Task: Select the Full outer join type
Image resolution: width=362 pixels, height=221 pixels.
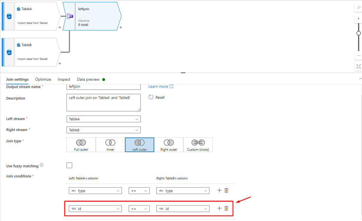Action: click(81, 145)
